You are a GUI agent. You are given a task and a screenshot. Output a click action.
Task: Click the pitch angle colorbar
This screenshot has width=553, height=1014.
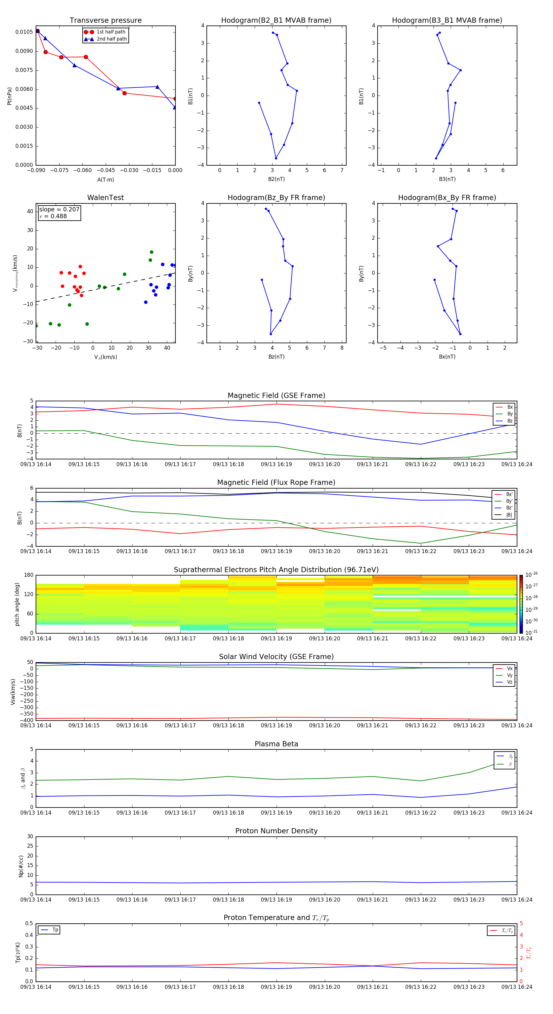coord(521,604)
